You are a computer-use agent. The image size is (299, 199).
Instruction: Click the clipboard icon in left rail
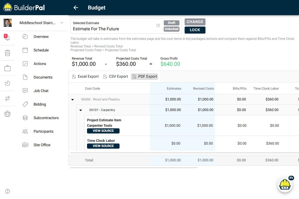pyautogui.click(x=7, y=53)
